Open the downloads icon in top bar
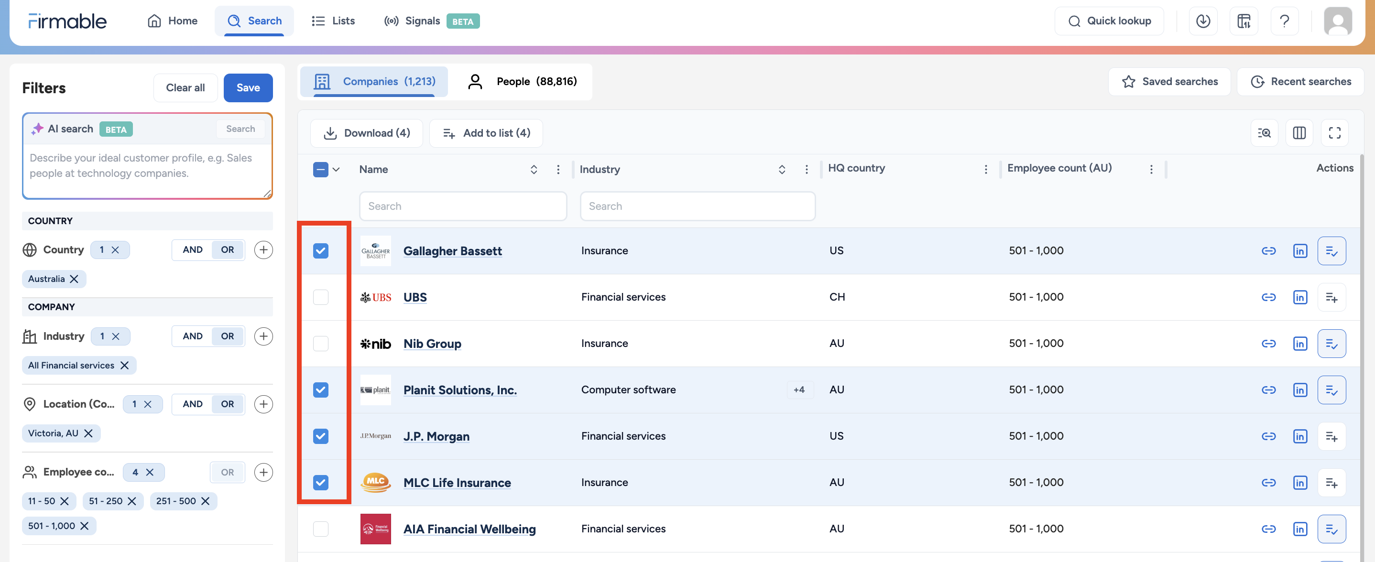This screenshot has height=562, width=1375. click(x=1202, y=21)
